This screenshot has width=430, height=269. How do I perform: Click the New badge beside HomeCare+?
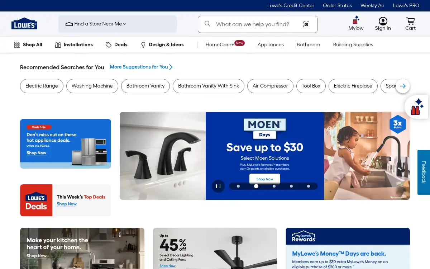pyautogui.click(x=239, y=43)
